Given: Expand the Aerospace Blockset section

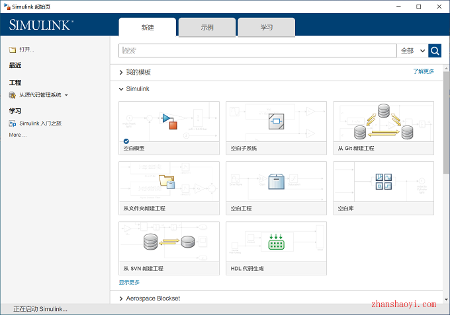Looking at the screenshot, I should tap(121, 298).
